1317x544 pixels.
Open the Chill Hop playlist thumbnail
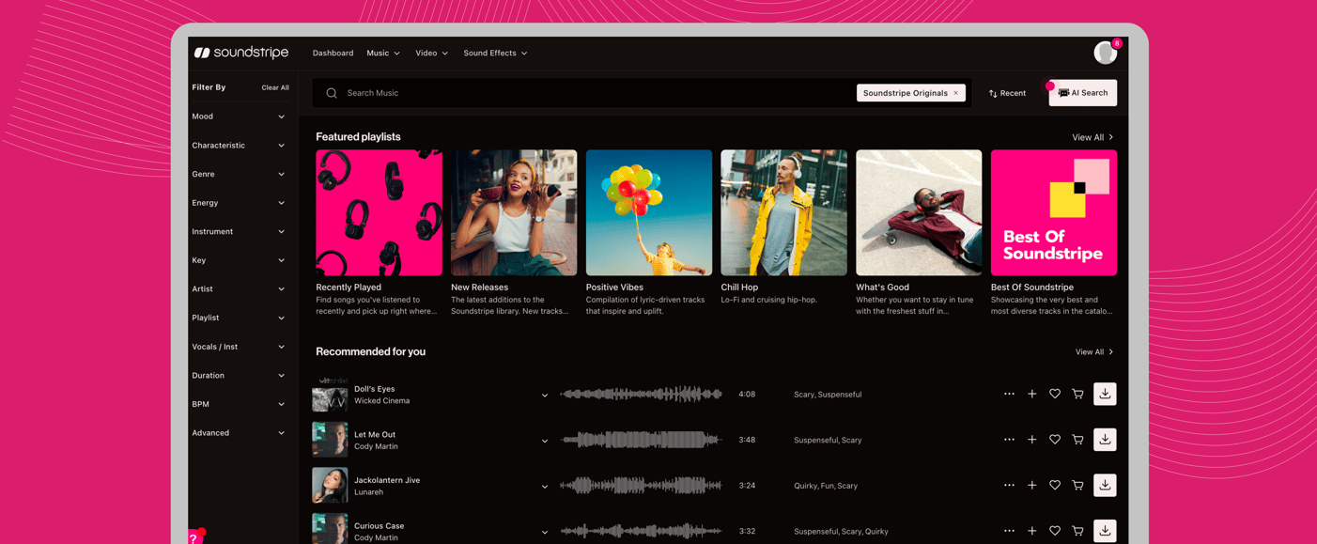783,211
